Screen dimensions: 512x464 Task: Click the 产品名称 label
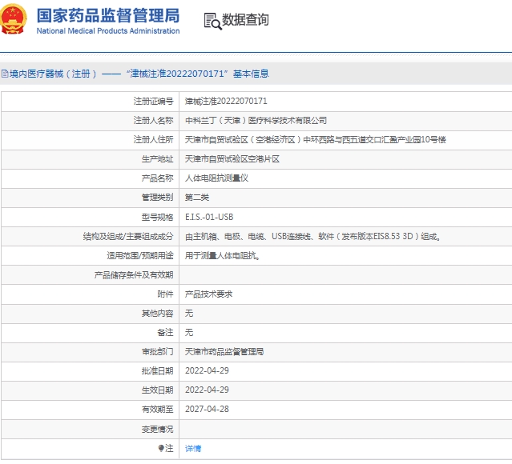pyautogui.click(x=157, y=178)
